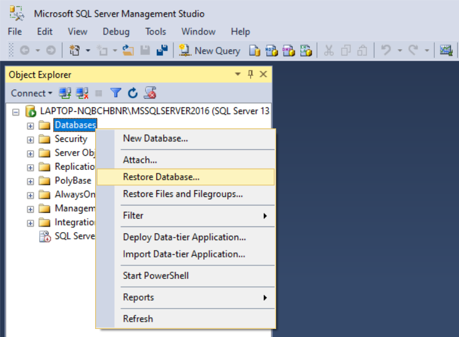
Task: Open the Activity Monitor icon
Action: point(446,51)
